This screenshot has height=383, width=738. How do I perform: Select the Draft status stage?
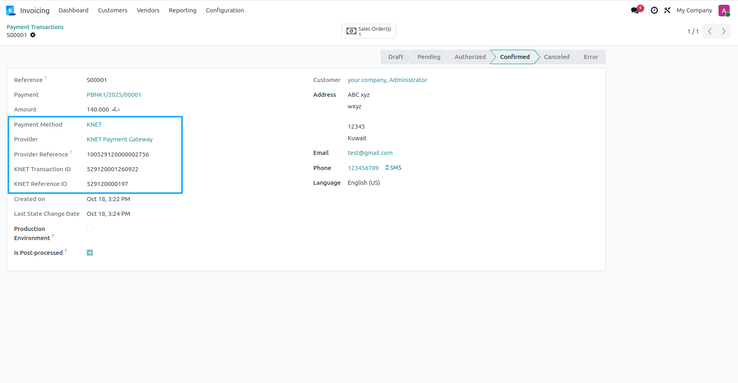point(395,57)
